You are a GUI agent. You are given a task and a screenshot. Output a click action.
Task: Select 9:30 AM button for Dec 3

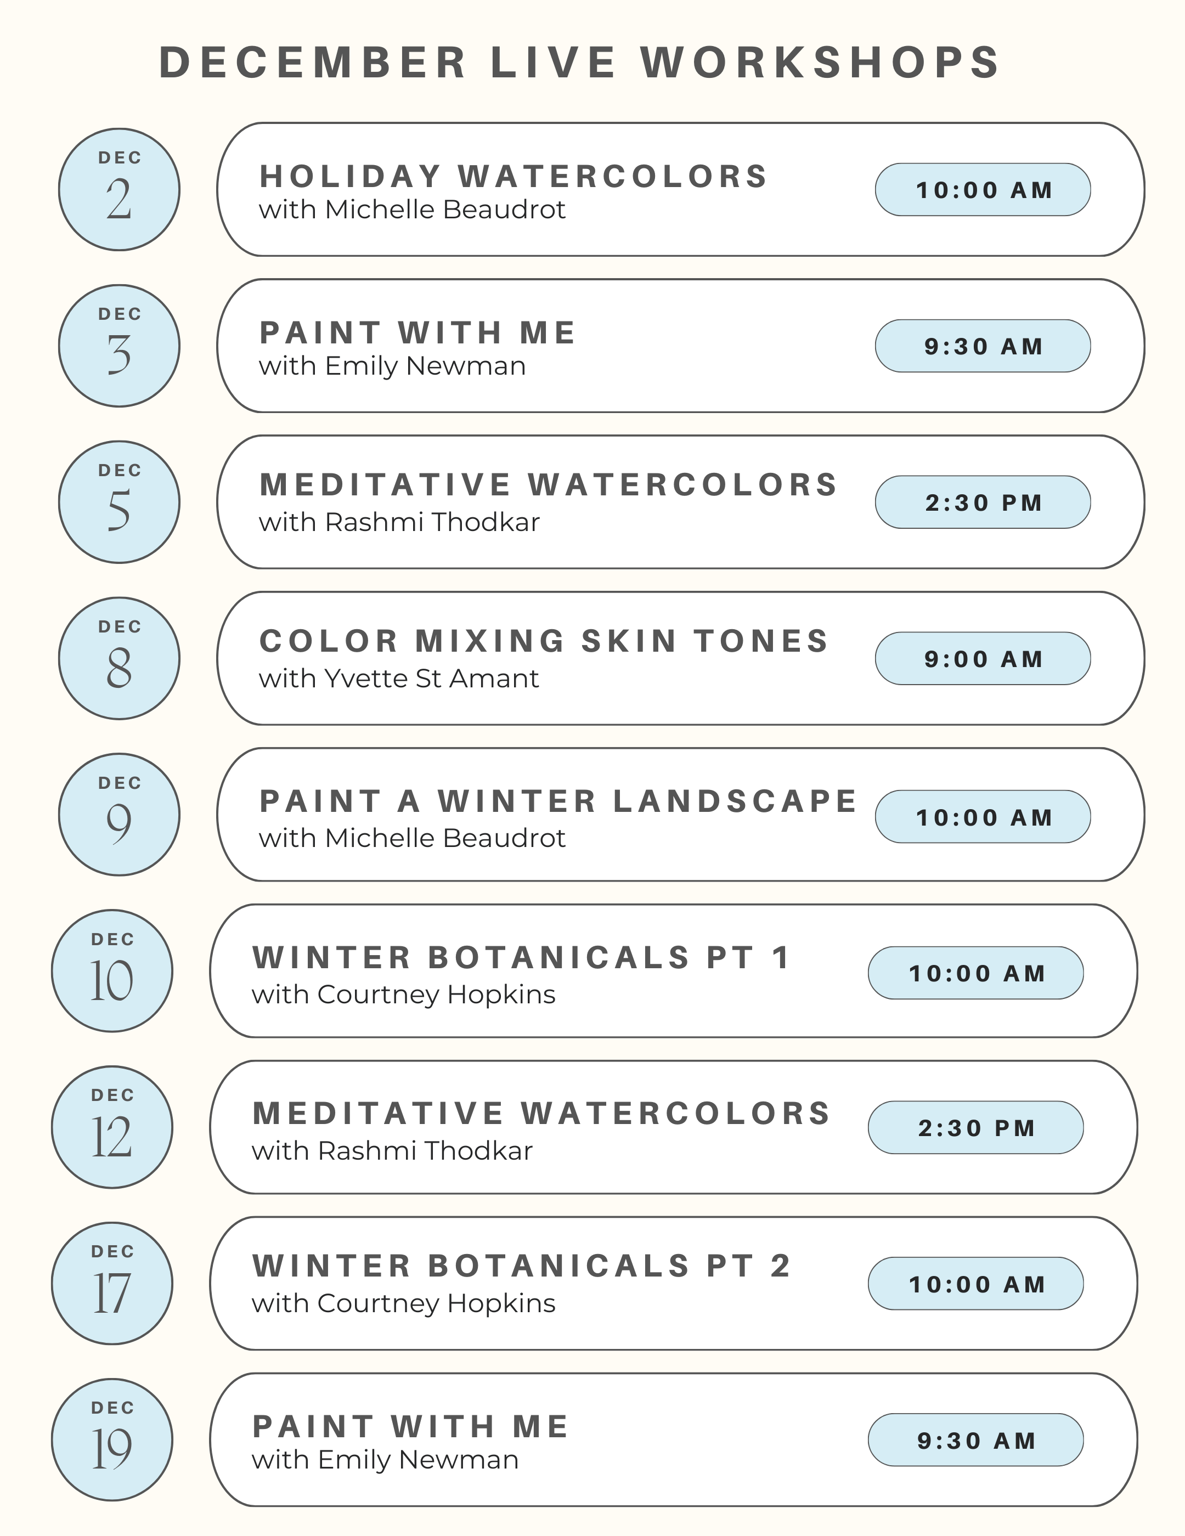(x=983, y=346)
